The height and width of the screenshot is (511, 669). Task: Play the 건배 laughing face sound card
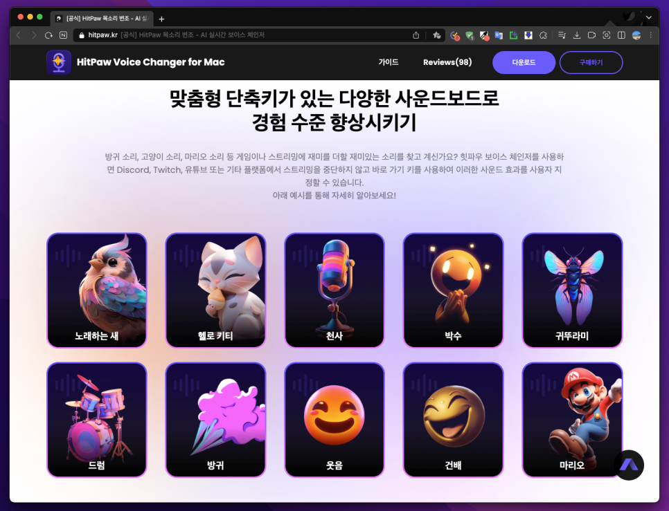[x=453, y=420]
